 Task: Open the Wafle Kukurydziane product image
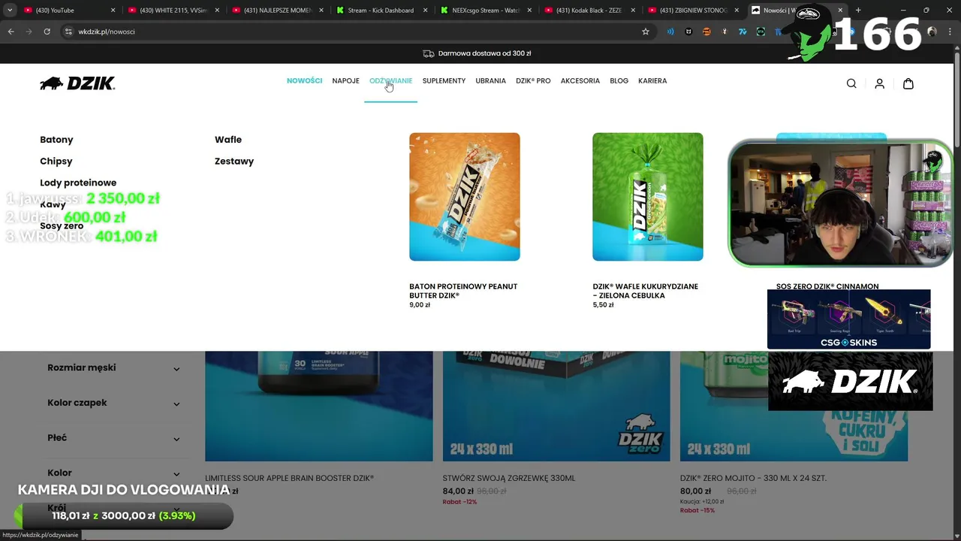648,197
